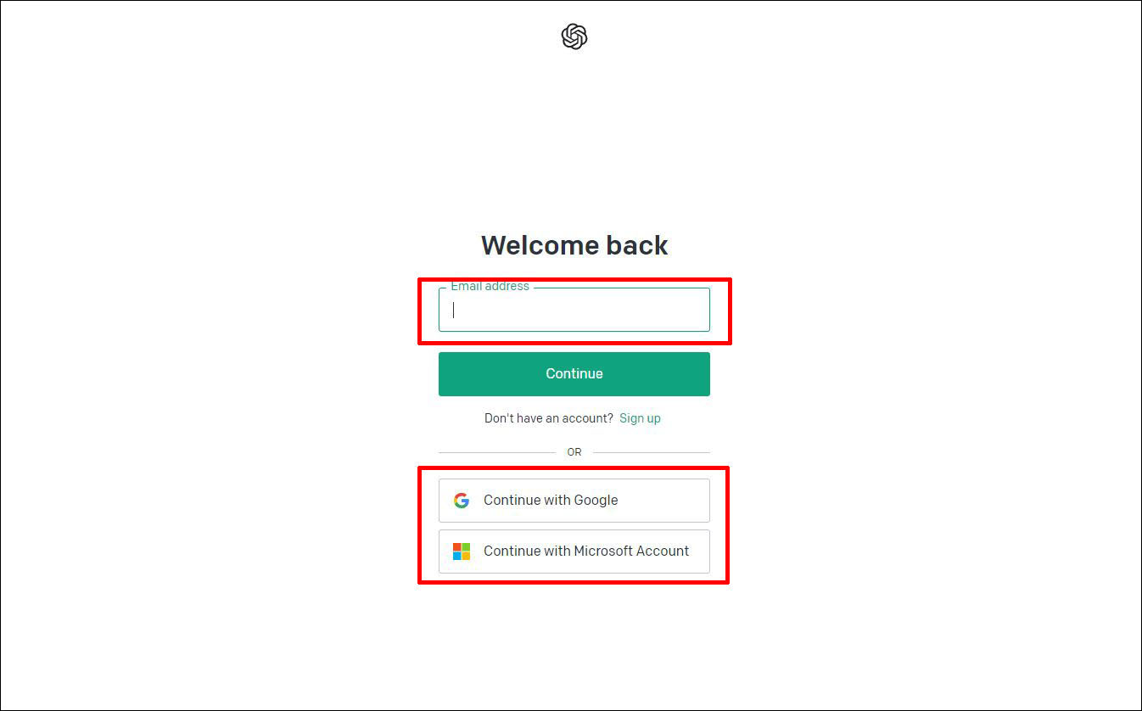Screen dimensions: 1142x711
Task: Click the floating Email address label
Action: (490, 287)
